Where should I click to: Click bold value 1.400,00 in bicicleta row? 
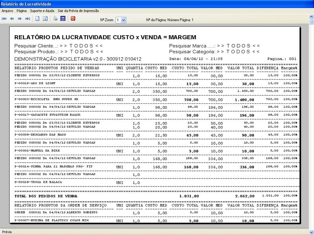pyautogui.click(x=245, y=100)
